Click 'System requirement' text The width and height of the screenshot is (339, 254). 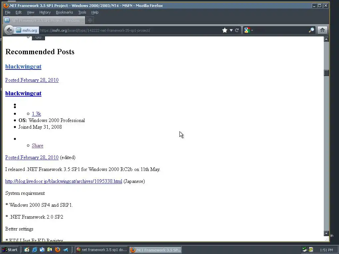(x=25, y=193)
